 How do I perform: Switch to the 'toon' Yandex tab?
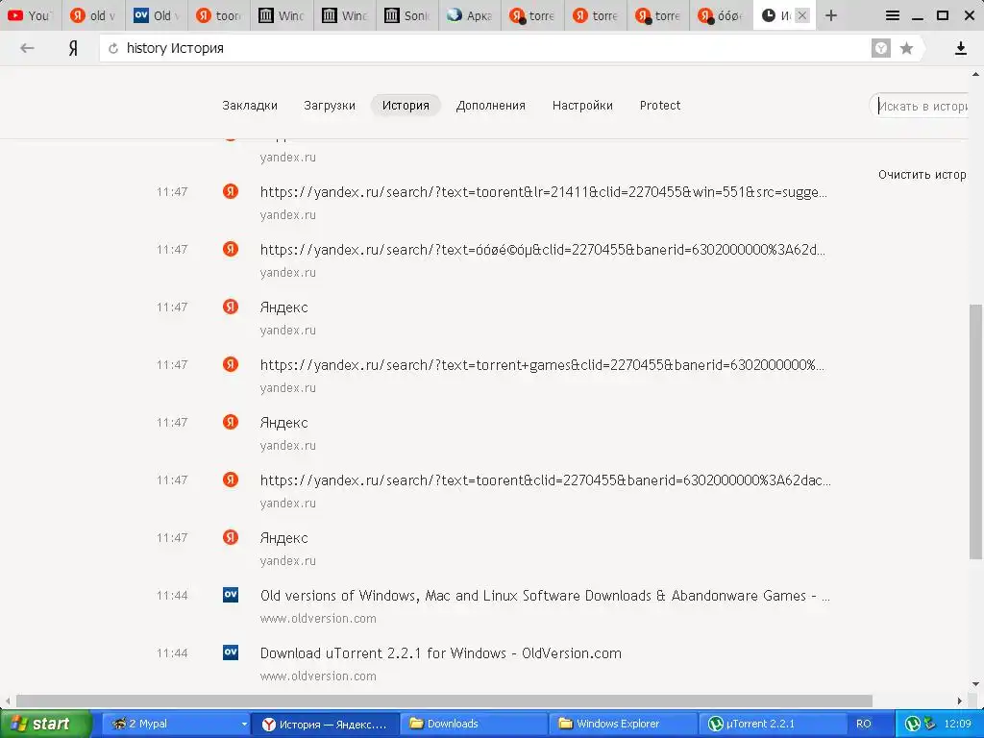[x=218, y=15]
